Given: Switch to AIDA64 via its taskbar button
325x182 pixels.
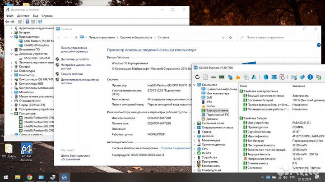Looking at the screenshot, I should point(64,177).
